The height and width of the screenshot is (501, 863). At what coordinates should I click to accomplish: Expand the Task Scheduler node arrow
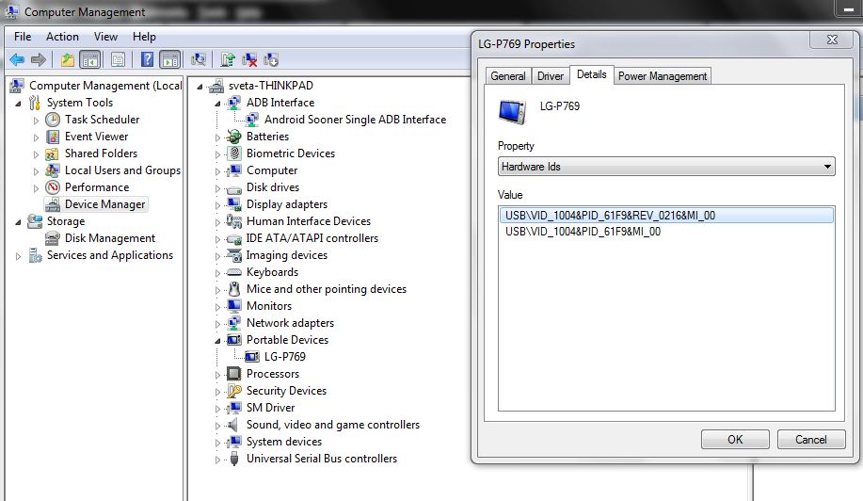click(37, 121)
